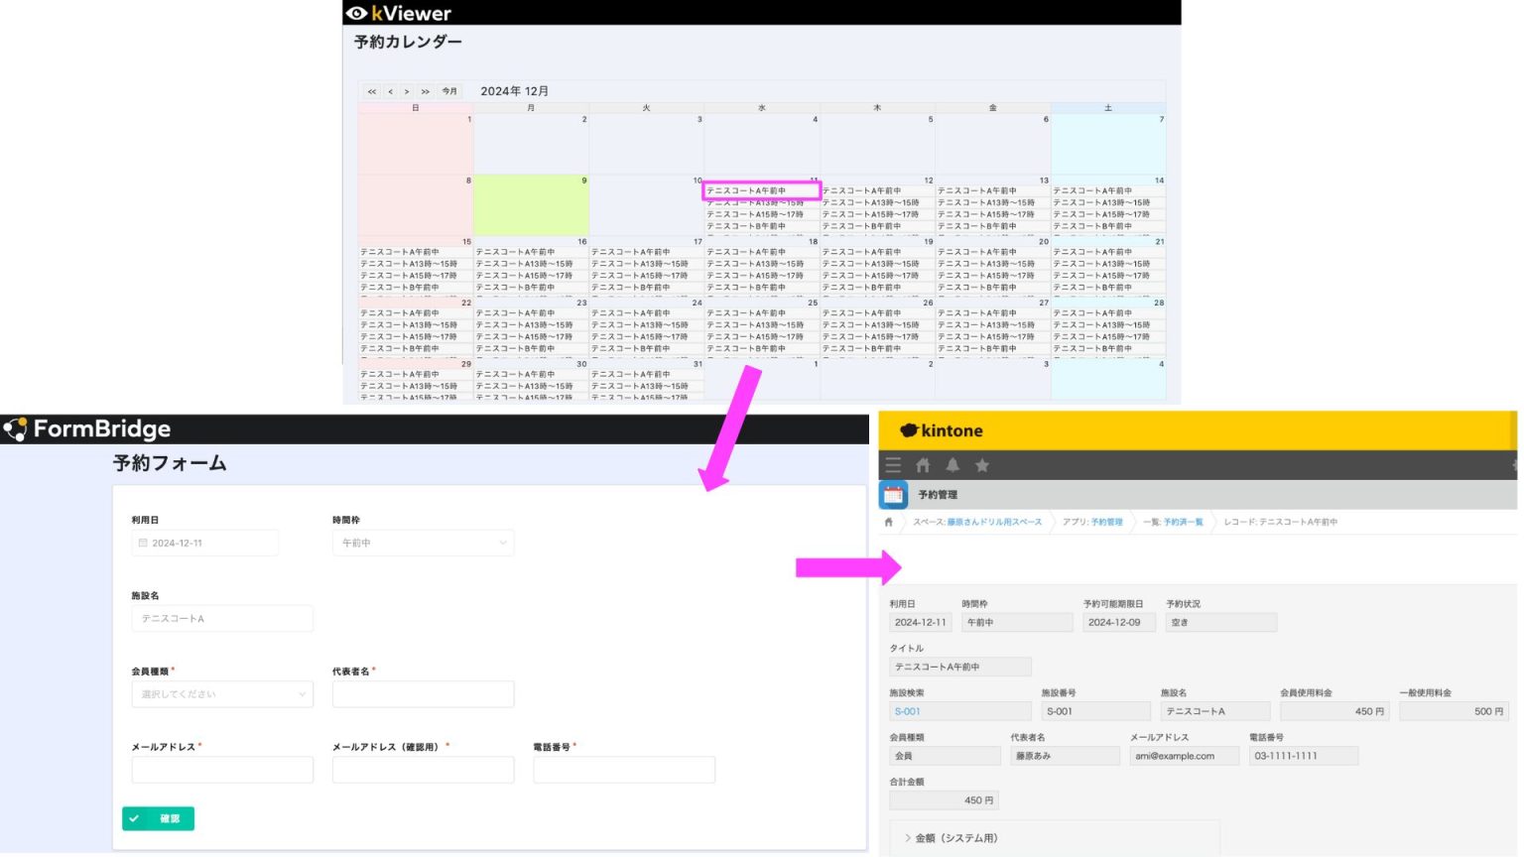Open kintone notifications via the bell icon
Screen dimensions: 1524x857
[953, 464]
